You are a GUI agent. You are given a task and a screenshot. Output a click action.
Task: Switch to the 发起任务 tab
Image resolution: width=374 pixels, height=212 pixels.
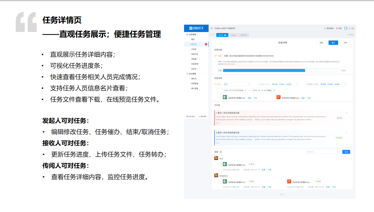coord(243,35)
